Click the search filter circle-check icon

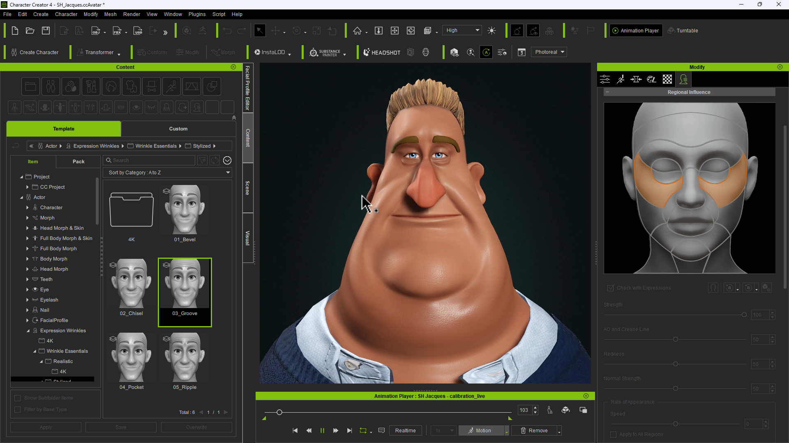227,160
